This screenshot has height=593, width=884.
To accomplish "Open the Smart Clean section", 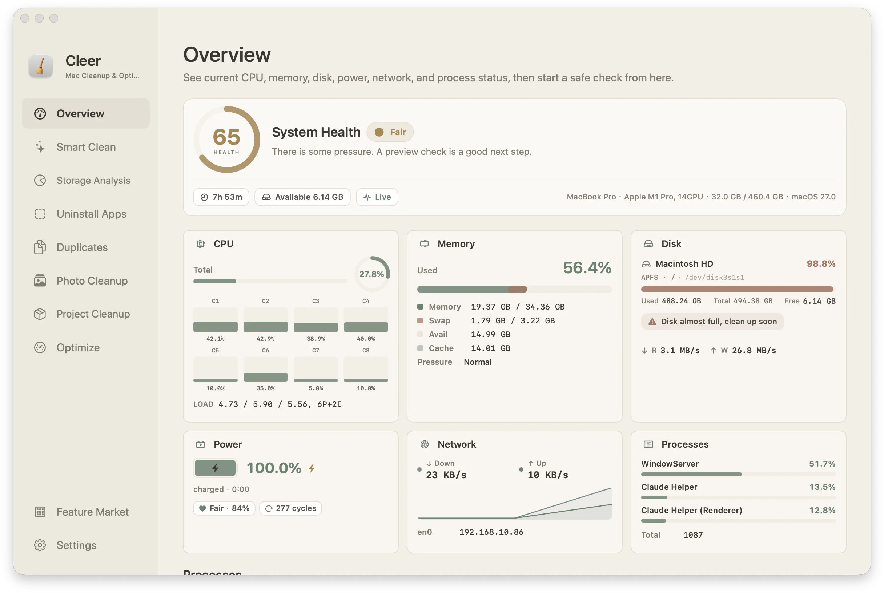I will coord(85,147).
